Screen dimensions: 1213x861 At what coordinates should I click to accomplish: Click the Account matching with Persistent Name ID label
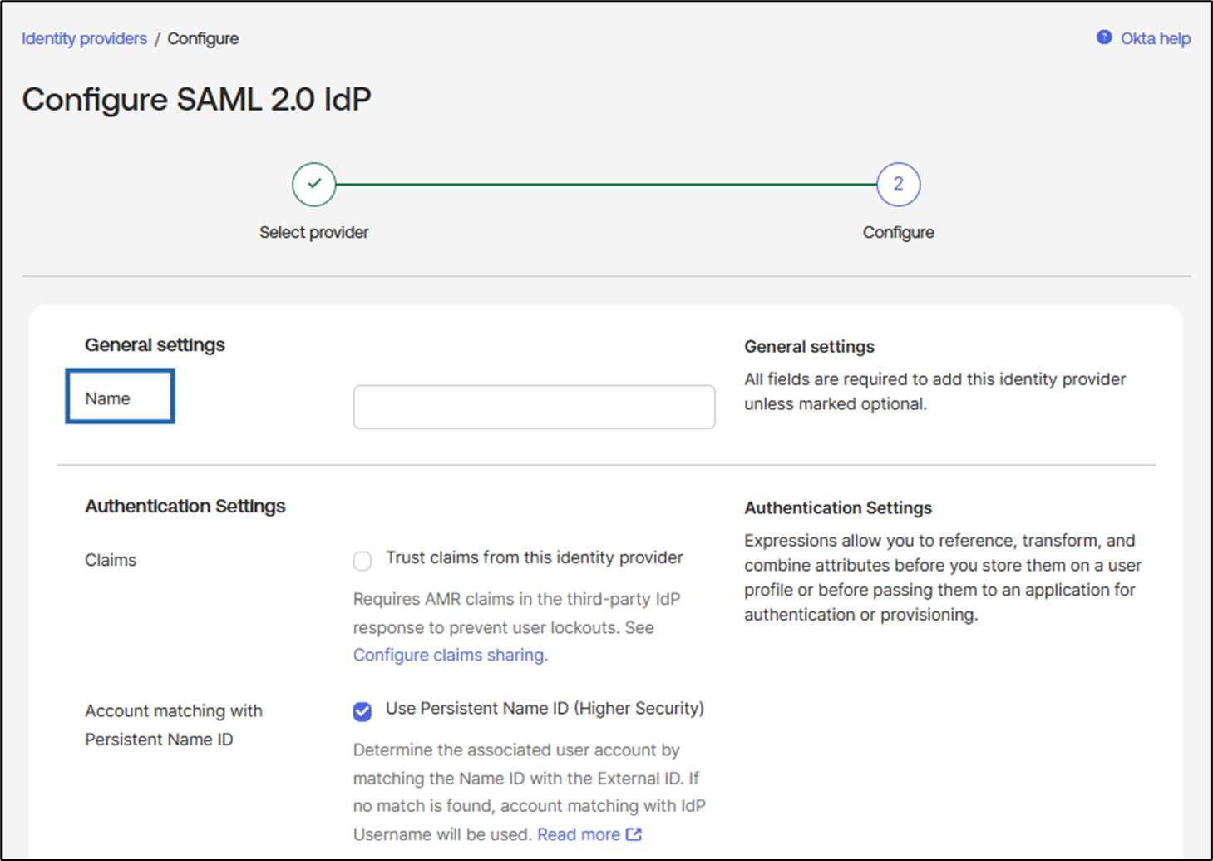point(174,725)
